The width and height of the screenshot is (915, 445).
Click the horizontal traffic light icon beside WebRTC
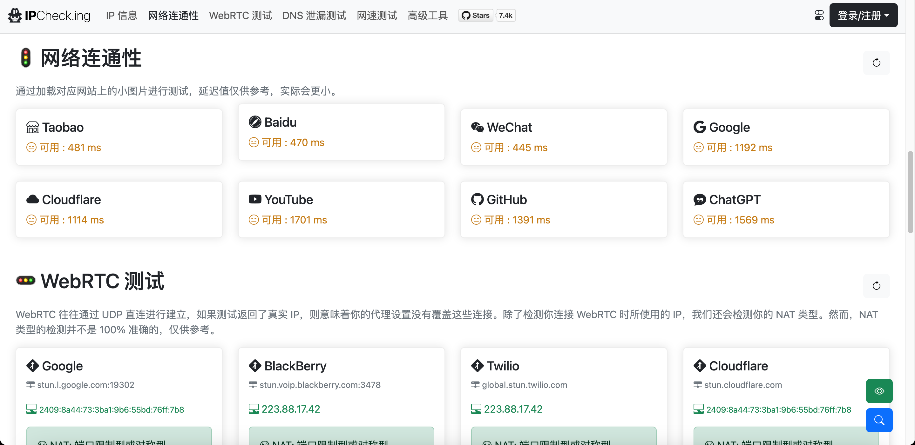point(25,280)
